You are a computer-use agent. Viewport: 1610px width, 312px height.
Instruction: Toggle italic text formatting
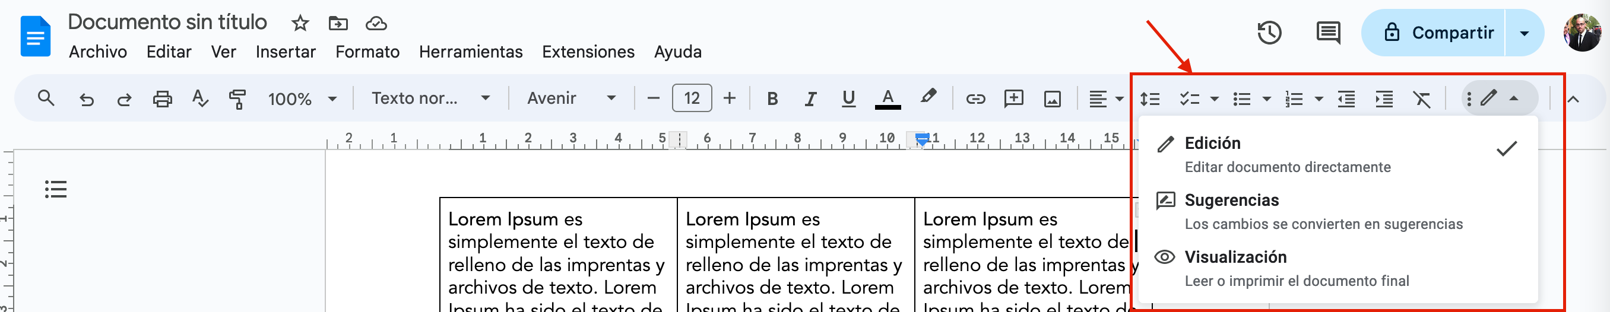[810, 98]
